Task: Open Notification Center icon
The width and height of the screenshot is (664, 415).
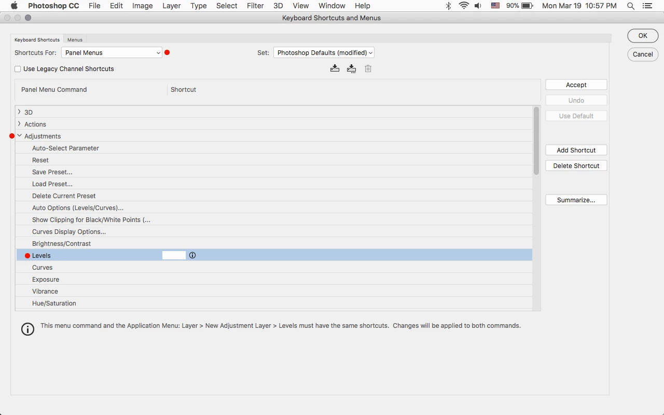Action: [647, 6]
